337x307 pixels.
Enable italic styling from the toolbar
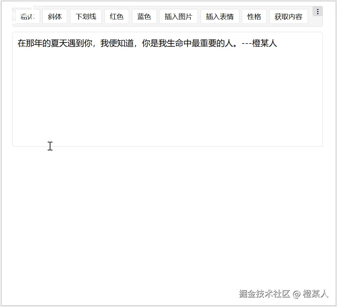(55, 16)
